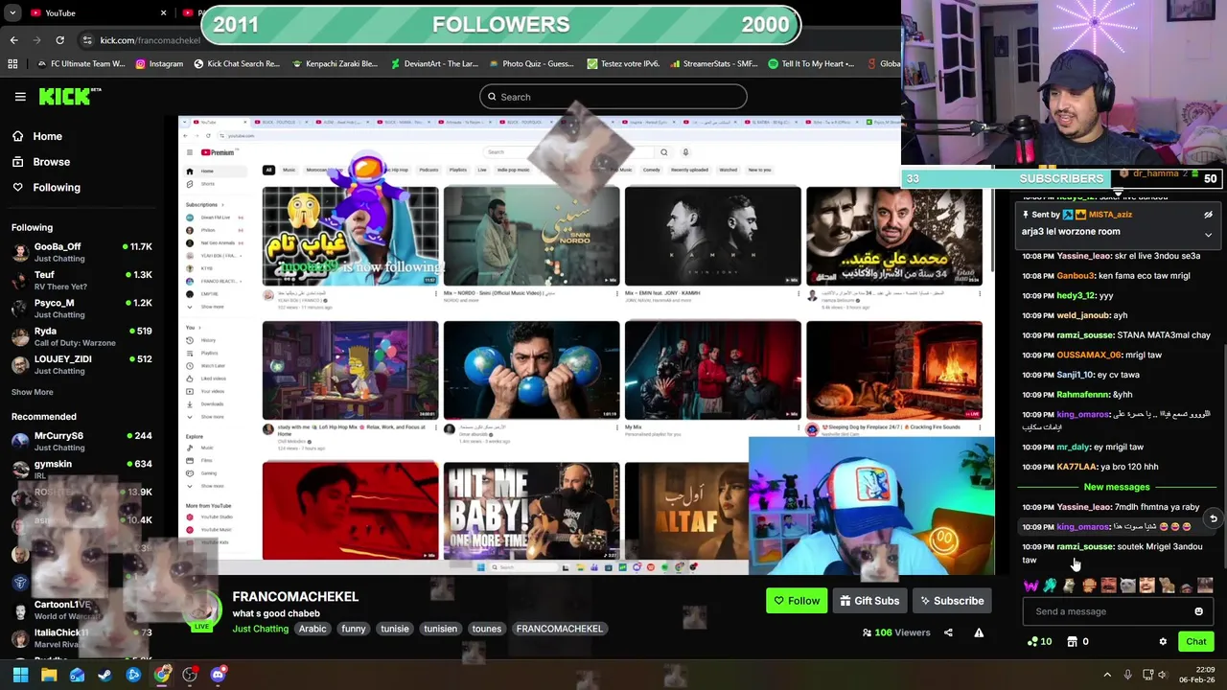The width and height of the screenshot is (1227, 690).
Task: Select the tunisie tag
Action: 395,629
